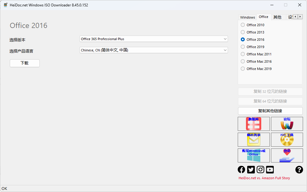Image resolution: width=307 pixels, height=192 pixels.
Task: Click the 购买Windows或Office icon button
Action: [x=254, y=155]
